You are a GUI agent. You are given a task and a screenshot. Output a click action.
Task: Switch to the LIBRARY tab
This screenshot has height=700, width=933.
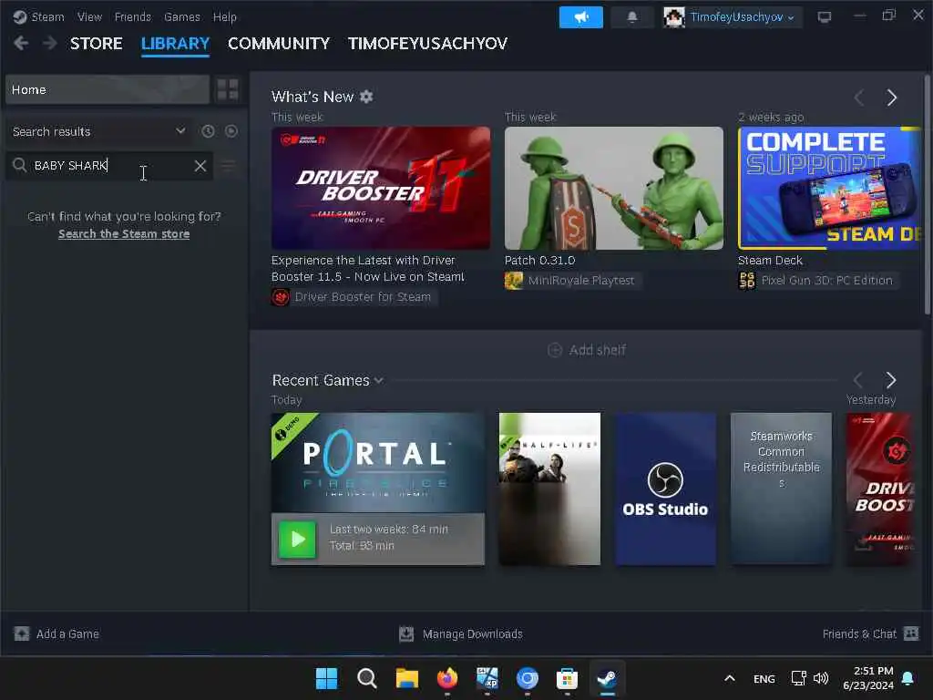tap(176, 44)
